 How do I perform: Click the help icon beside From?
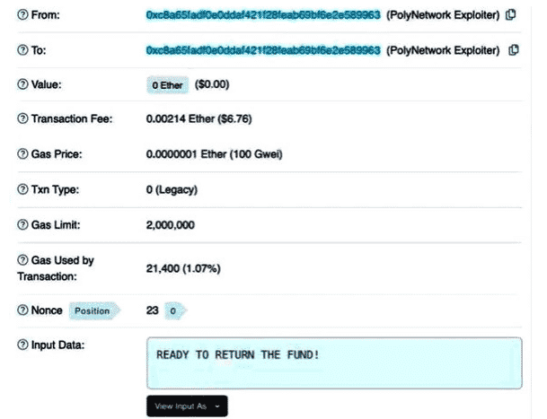[x=22, y=16]
